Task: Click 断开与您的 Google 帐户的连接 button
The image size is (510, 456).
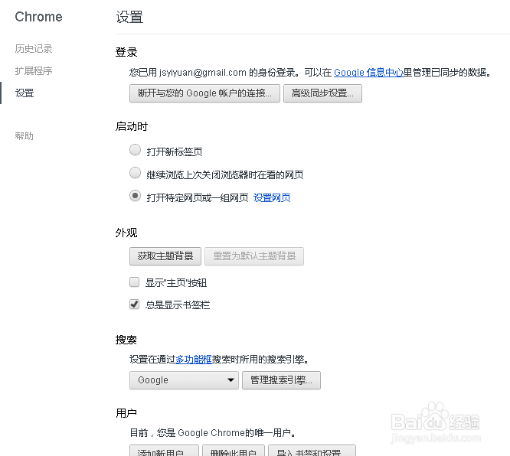Action: point(204,93)
